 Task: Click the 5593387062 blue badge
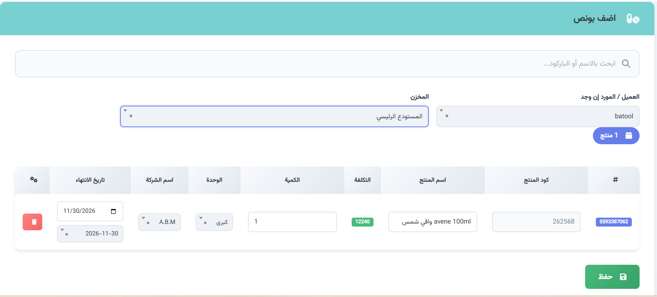(x=614, y=222)
